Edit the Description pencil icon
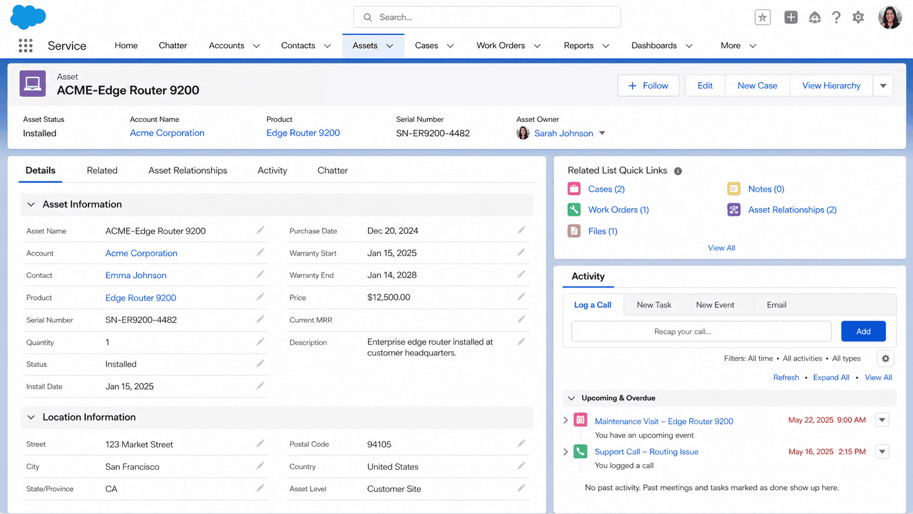Screen dimensions: 913x514 tap(521, 342)
